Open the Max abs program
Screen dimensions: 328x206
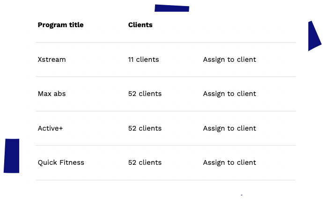pyautogui.click(x=52, y=94)
